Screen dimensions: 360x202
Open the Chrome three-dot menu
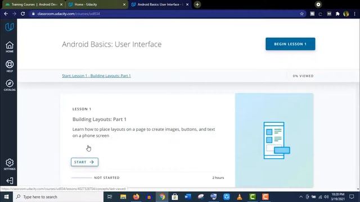click(x=355, y=13)
